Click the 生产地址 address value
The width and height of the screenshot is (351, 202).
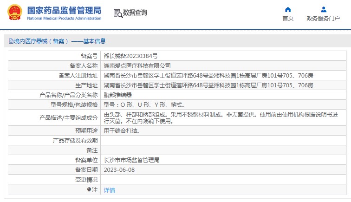tap(208, 85)
